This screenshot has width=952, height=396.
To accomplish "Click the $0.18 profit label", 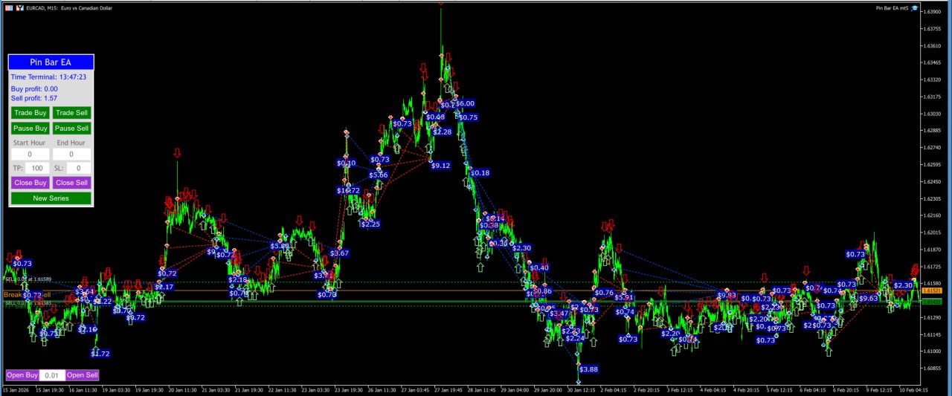I will [480, 173].
